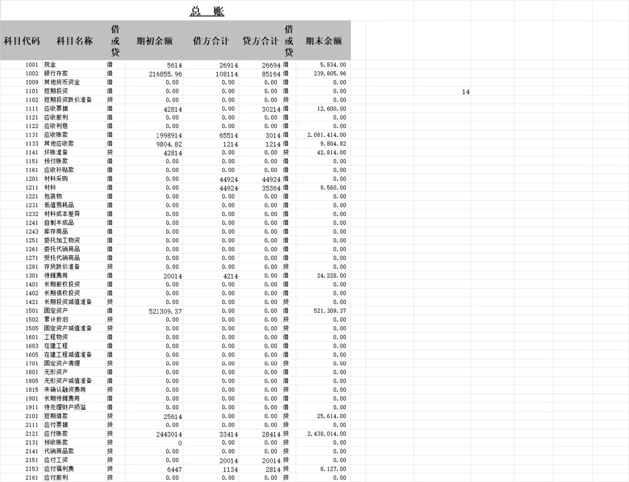Viewport: 629px width, 482px height.
Task: Select the 应付工资 account name
Action: click(x=56, y=460)
